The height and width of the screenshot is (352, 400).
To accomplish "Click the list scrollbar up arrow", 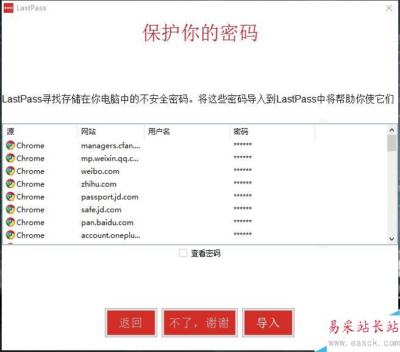I will (391, 130).
